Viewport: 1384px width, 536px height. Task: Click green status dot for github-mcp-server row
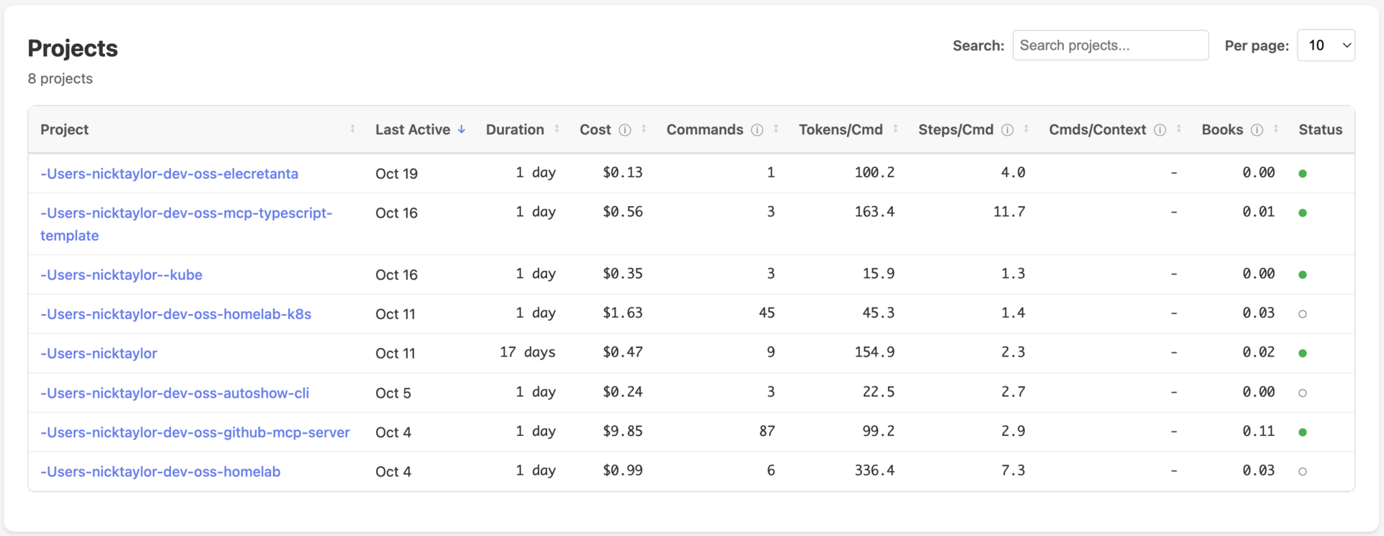coord(1303,432)
